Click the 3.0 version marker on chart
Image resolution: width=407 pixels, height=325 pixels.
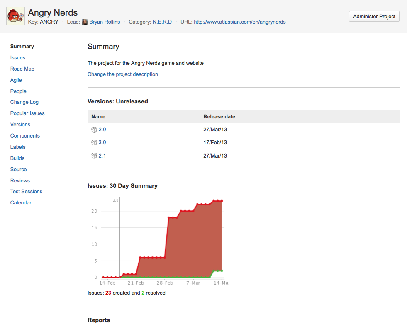coord(116,200)
